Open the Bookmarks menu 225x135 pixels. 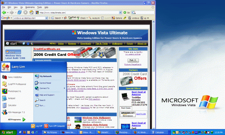(30, 7)
